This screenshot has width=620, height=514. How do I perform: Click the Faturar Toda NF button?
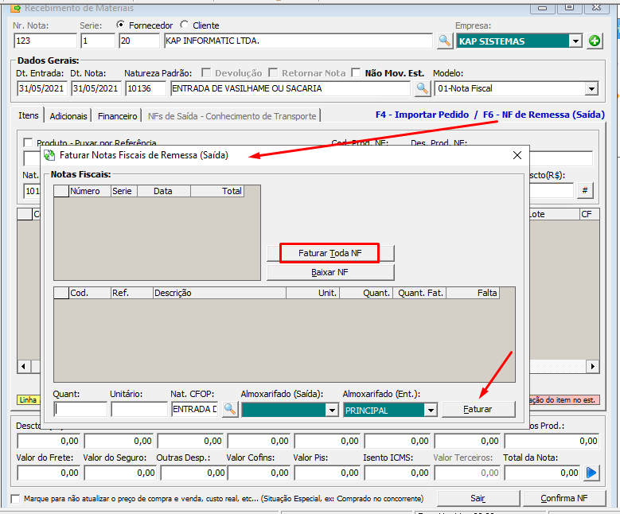point(330,252)
